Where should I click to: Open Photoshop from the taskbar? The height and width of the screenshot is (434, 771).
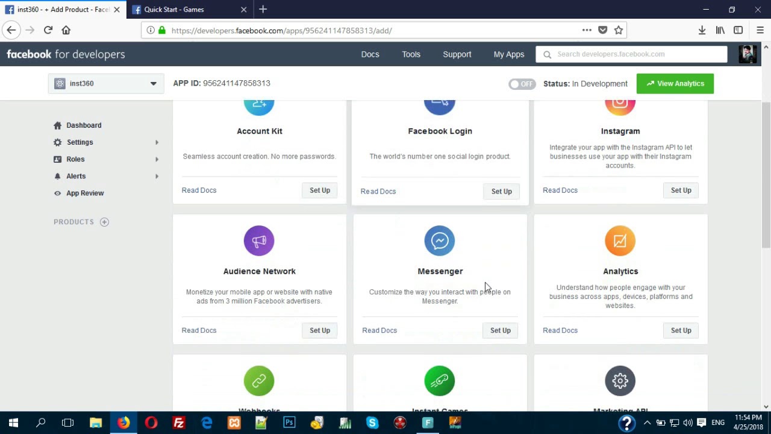pos(289,423)
